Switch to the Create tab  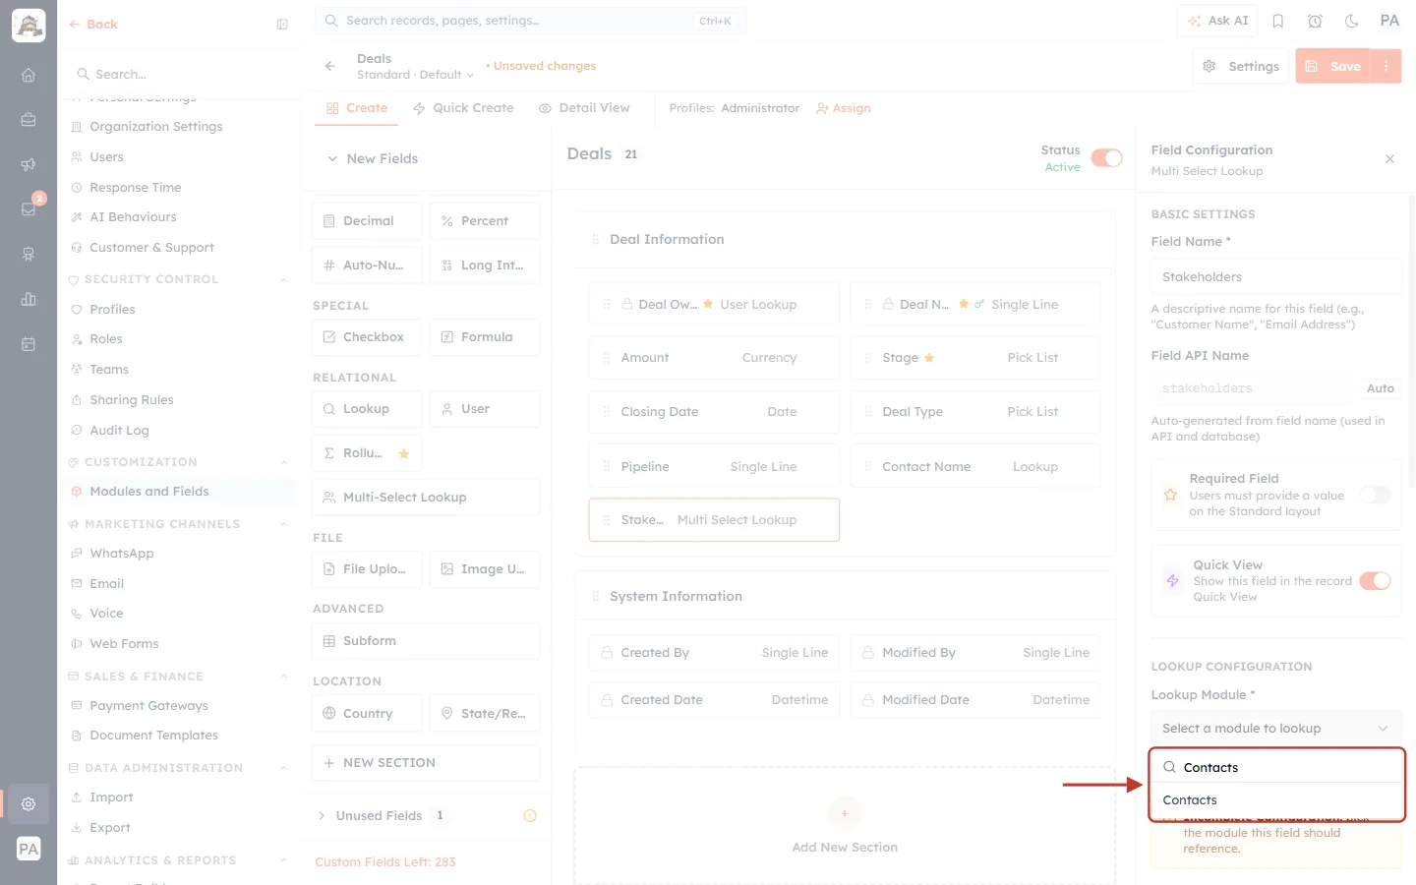tap(357, 108)
